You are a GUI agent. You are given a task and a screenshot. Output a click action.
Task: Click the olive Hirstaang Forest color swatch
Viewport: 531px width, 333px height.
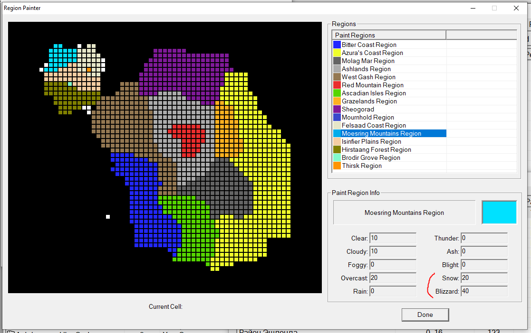(337, 150)
